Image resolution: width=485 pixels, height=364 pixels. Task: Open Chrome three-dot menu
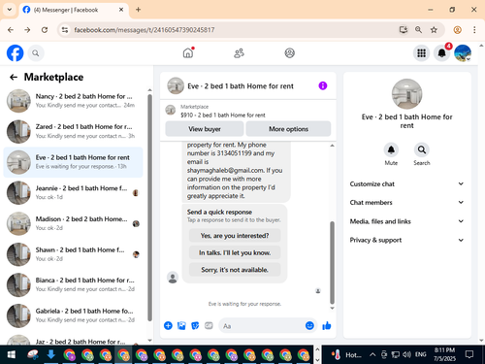474,30
